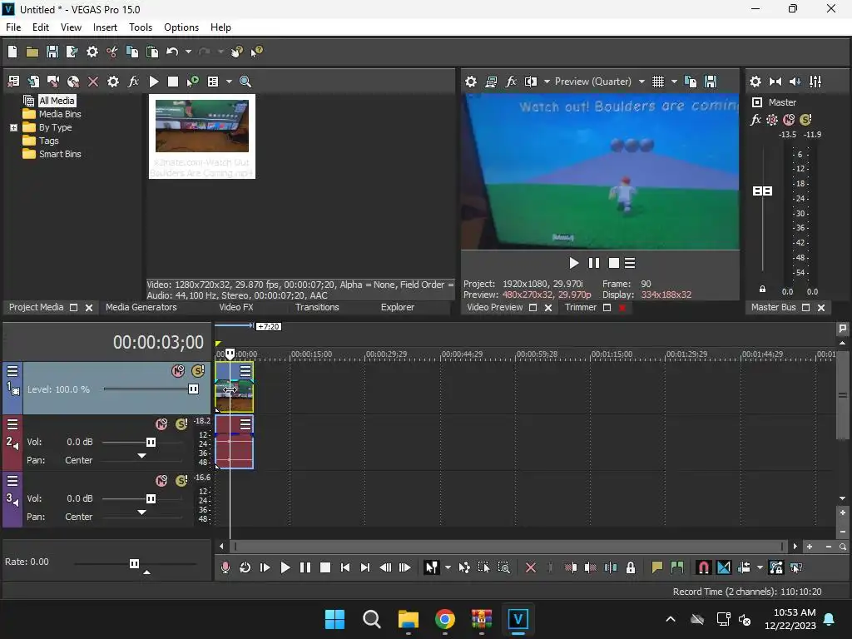Toggle Dim output in the Master Bus toolbar
The width and height of the screenshot is (852, 639).
(795, 82)
